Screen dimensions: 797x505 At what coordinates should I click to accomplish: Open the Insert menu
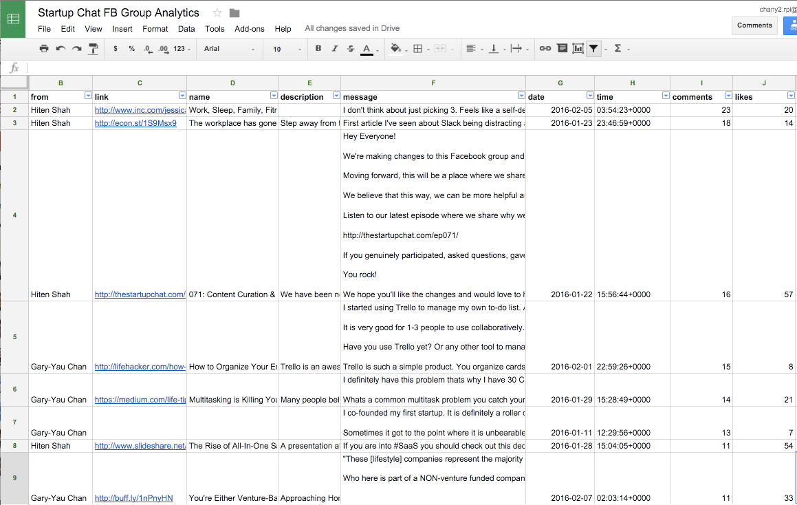(x=122, y=29)
